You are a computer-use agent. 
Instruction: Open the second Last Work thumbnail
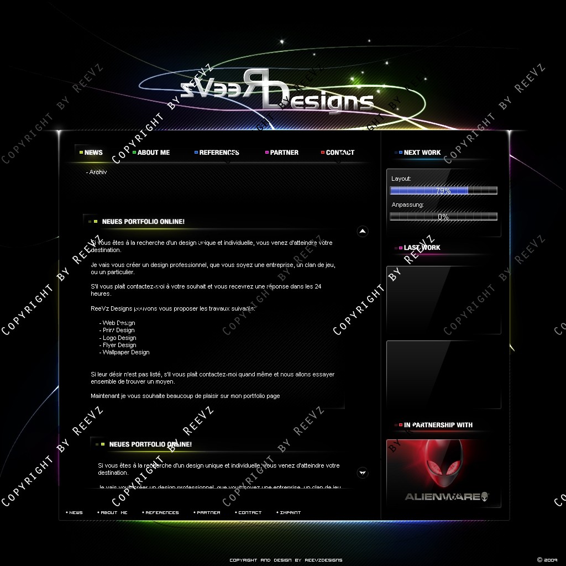[x=443, y=375]
